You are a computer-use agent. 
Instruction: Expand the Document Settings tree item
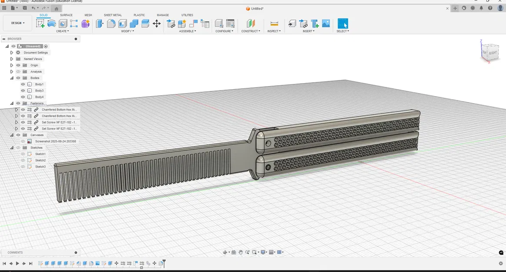click(11, 52)
